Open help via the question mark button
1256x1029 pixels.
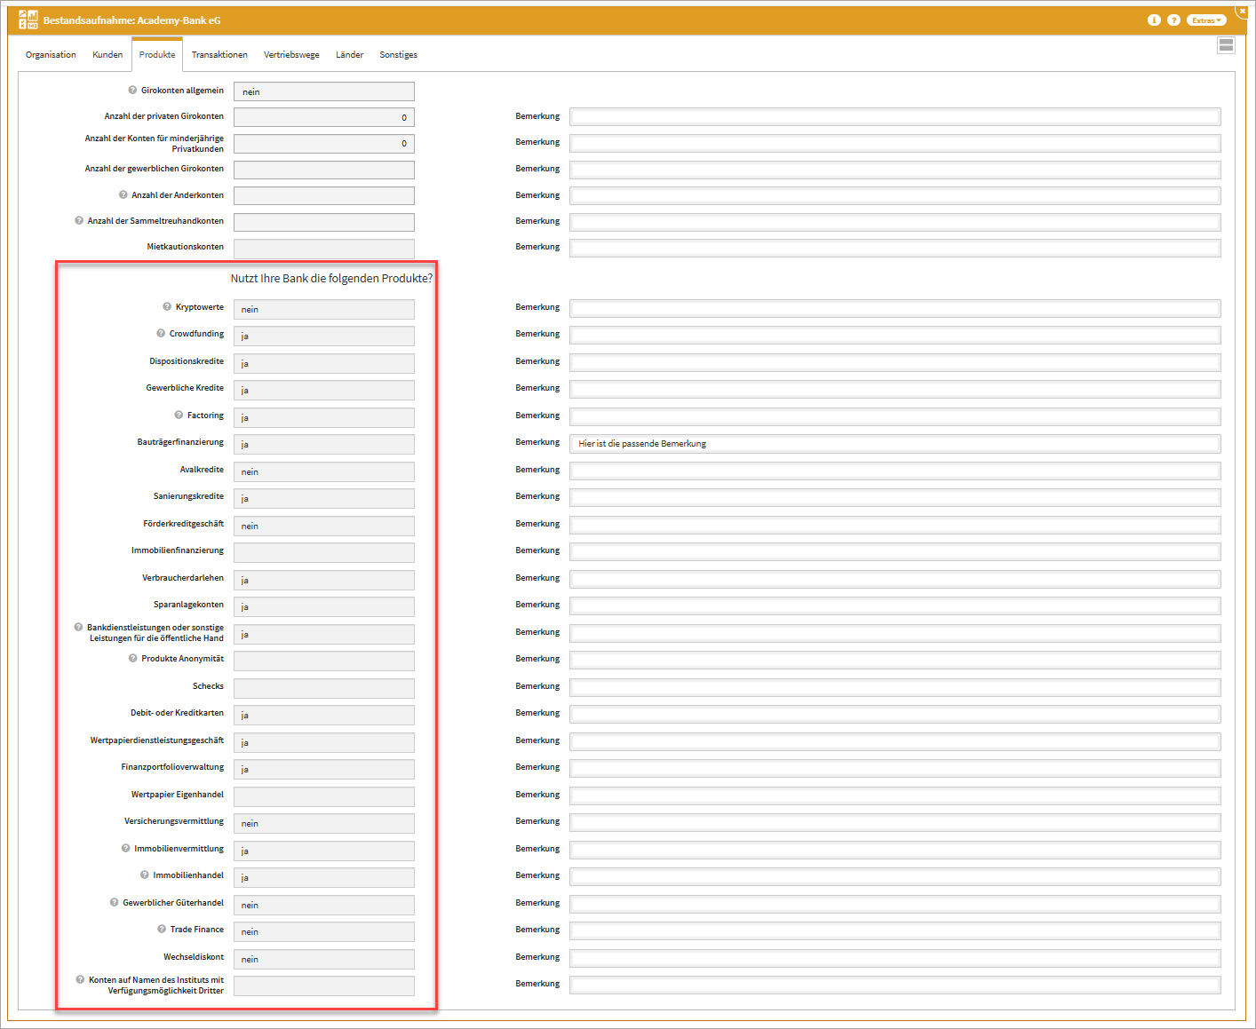point(1173,20)
